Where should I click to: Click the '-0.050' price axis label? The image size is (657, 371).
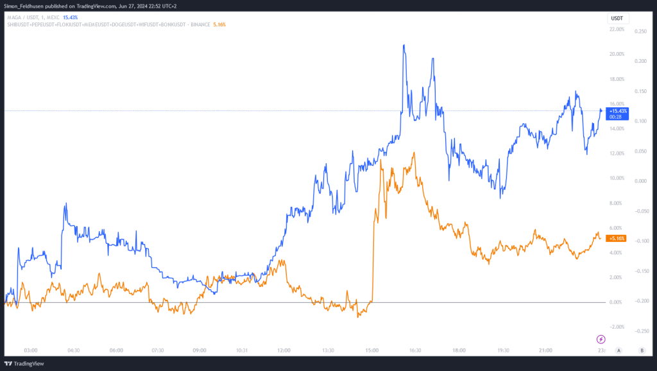pyautogui.click(x=642, y=211)
